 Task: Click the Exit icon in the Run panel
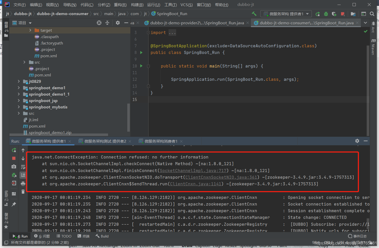pos(14,183)
